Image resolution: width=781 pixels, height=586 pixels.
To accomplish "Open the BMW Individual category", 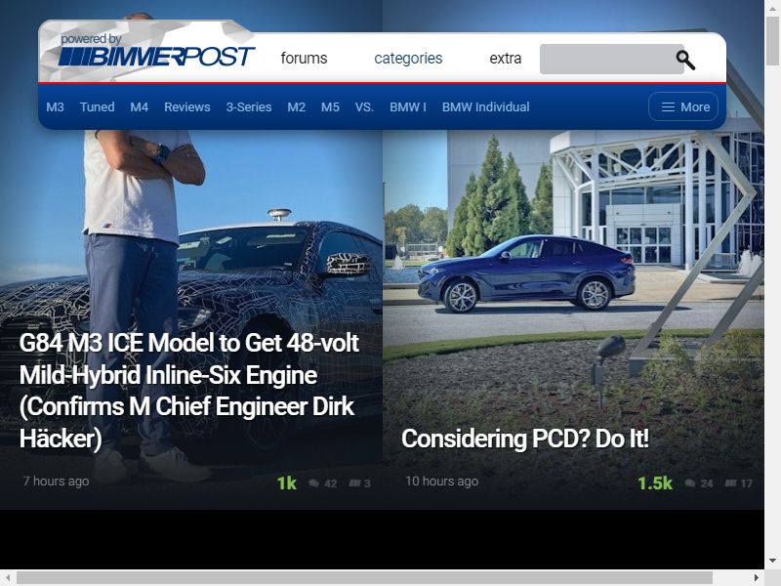I will pyautogui.click(x=485, y=106).
